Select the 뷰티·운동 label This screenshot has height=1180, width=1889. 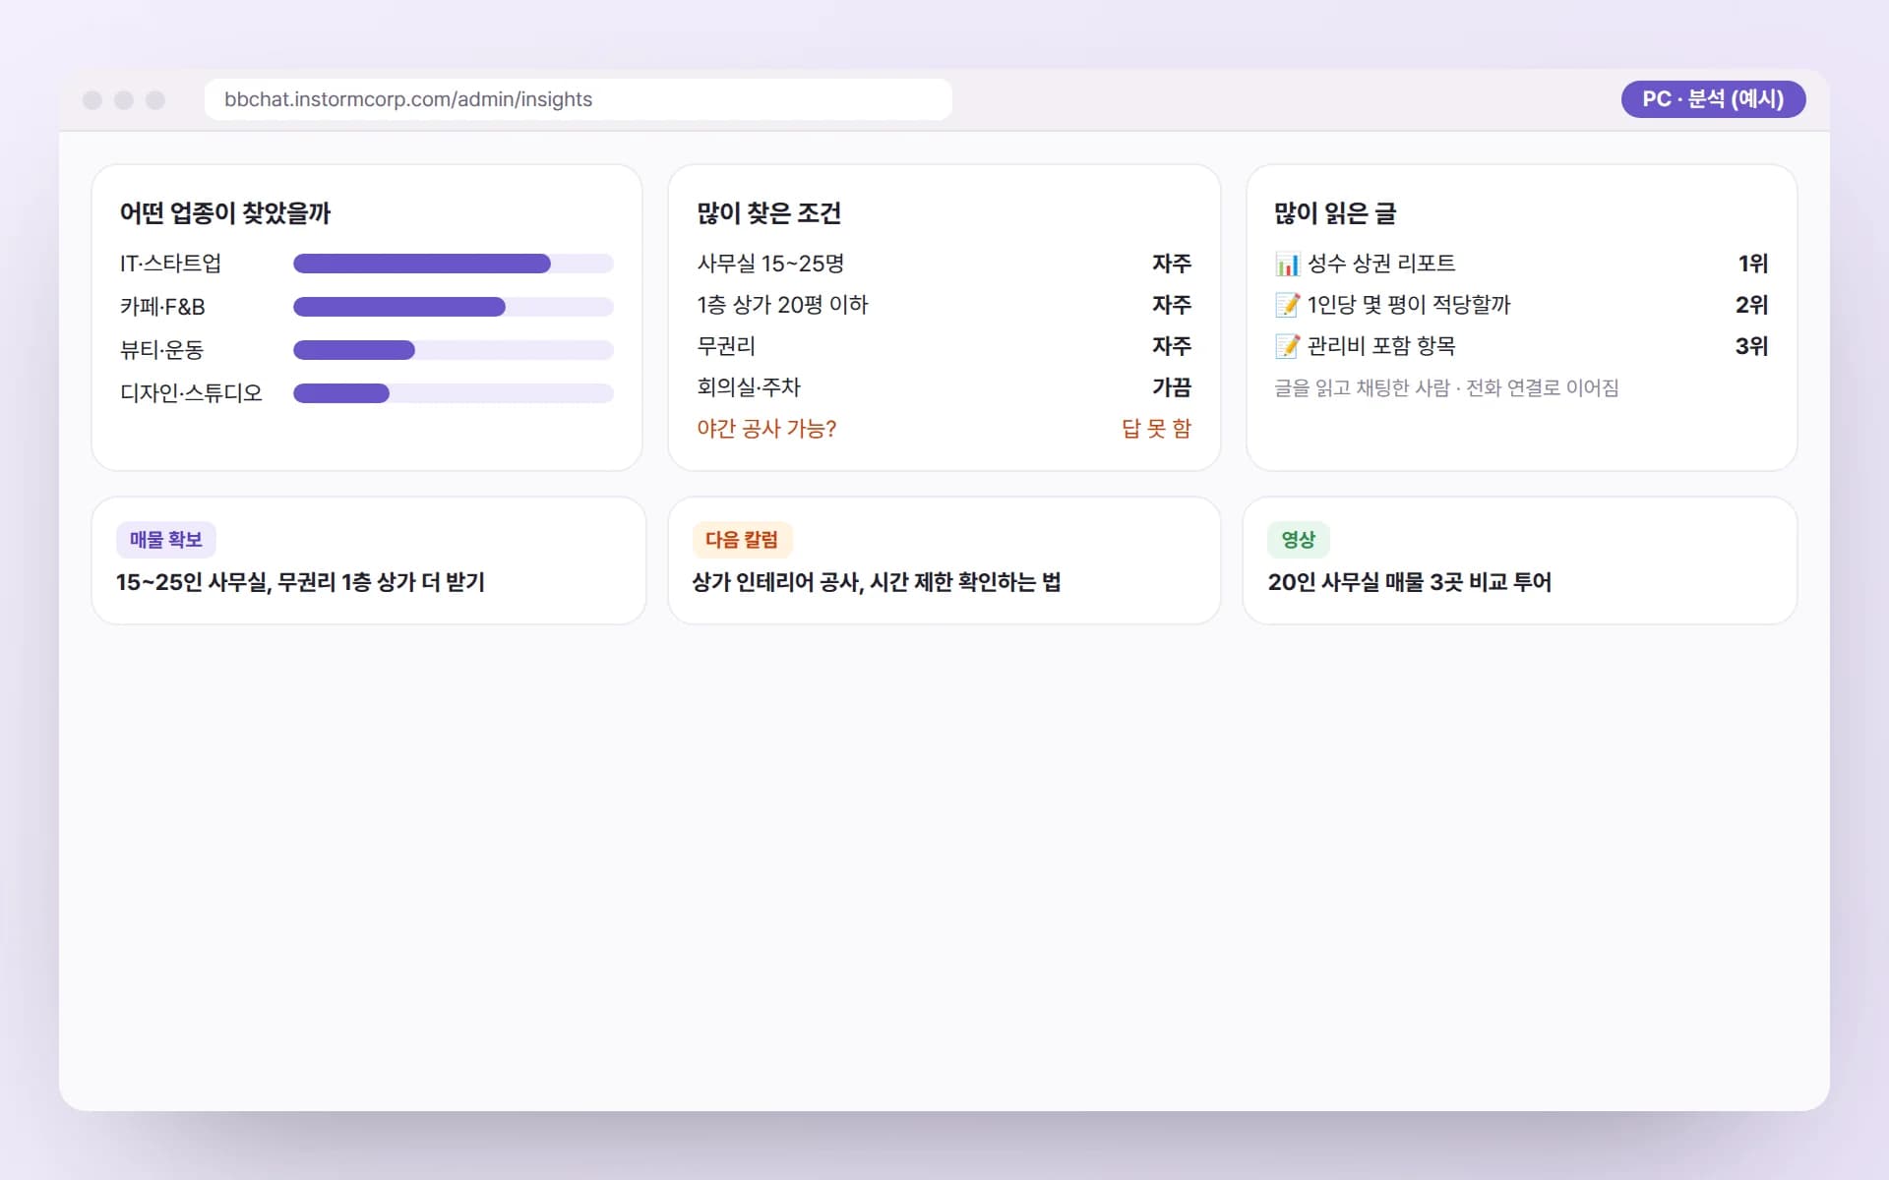coord(161,350)
